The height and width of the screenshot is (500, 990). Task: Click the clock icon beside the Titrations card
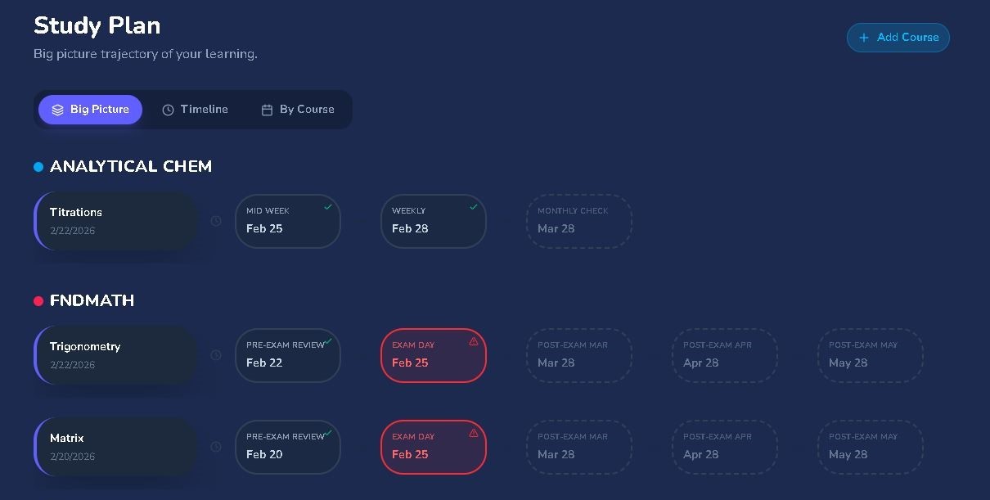pos(215,221)
